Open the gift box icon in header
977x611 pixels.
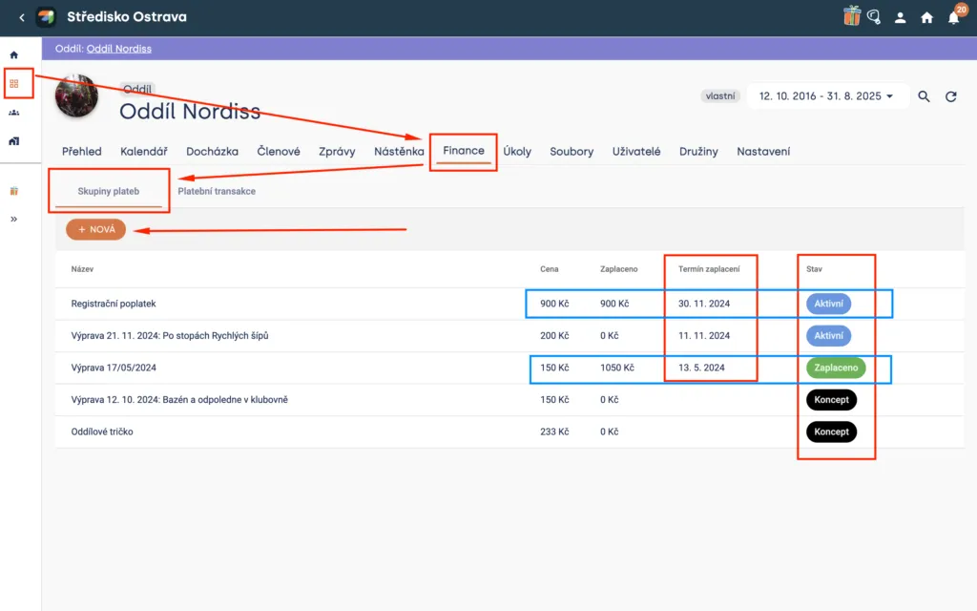(x=851, y=15)
